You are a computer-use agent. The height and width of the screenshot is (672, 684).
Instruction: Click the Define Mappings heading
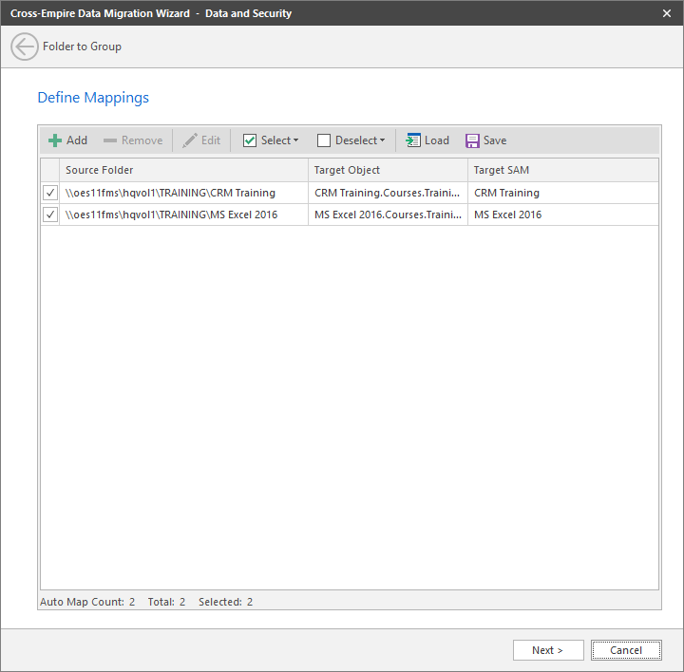[x=93, y=98]
